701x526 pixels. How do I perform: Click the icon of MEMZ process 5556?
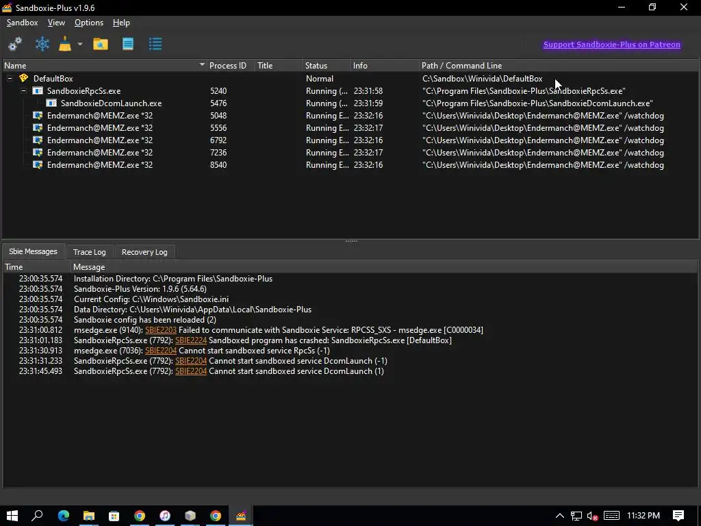[38, 128]
